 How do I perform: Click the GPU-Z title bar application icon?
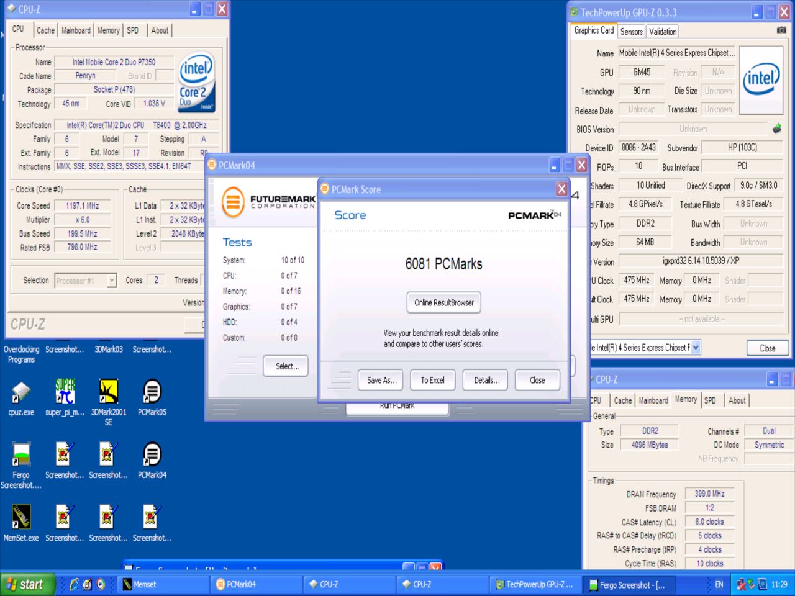pyautogui.click(x=573, y=12)
